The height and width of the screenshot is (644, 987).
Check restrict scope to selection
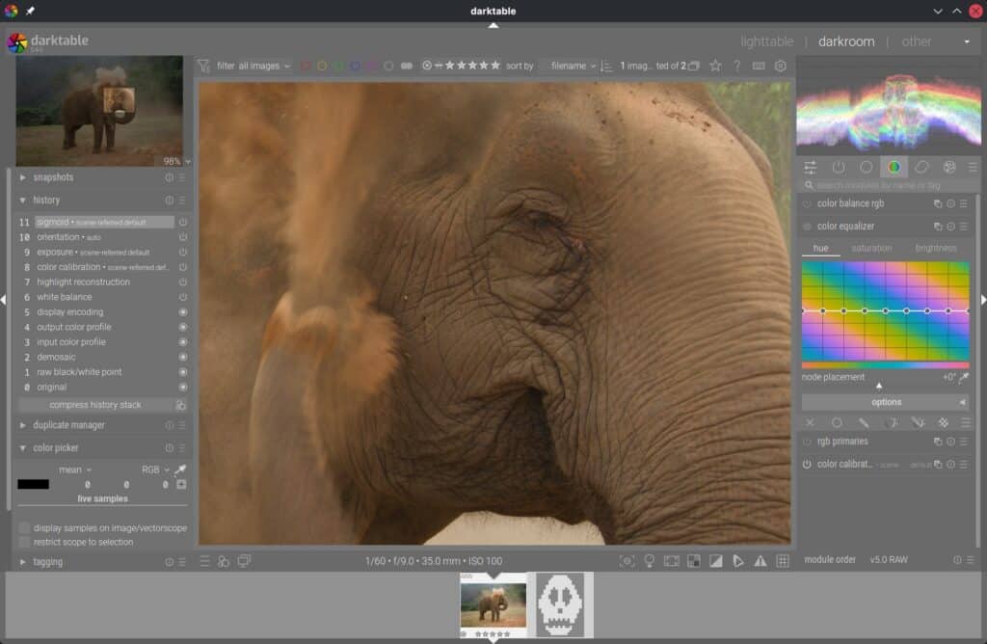coord(23,541)
